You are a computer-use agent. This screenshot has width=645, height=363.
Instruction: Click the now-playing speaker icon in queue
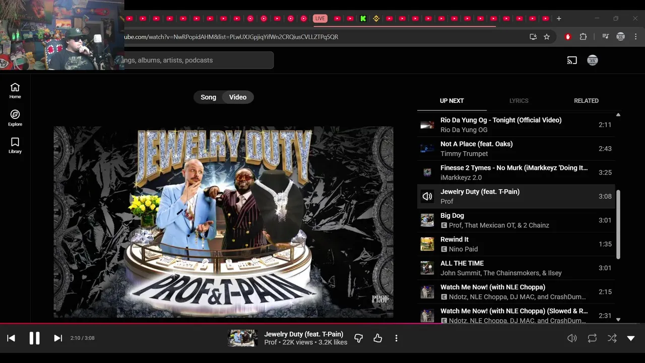point(427,196)
